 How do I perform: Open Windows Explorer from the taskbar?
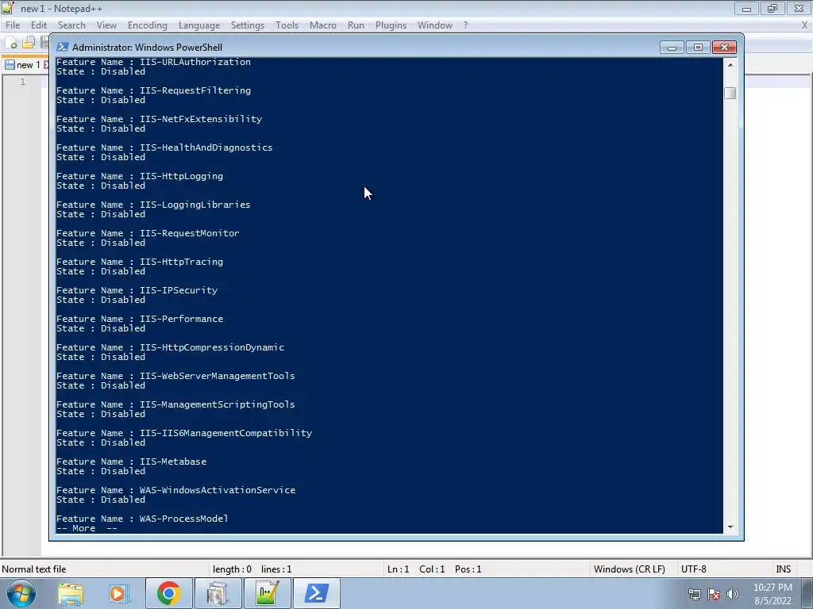pos(71,593)
